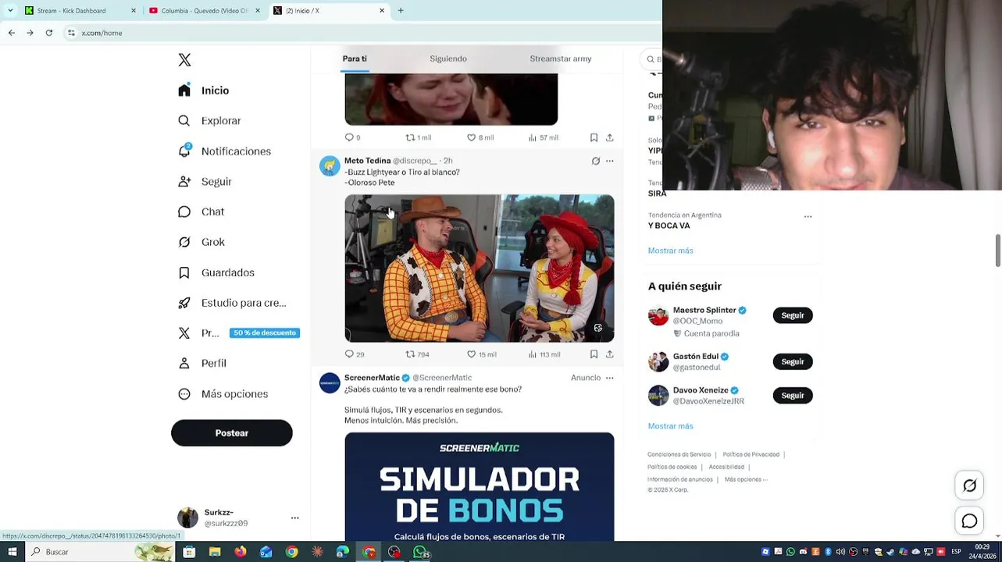Viewport: 1002px width, 562px height.
Task: Repost Meto Tedina's post with 794 reposts
Action: tap(417, 354)
